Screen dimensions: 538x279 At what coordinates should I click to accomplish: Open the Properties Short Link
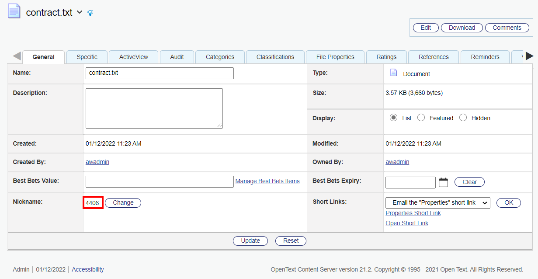point(413,213)
